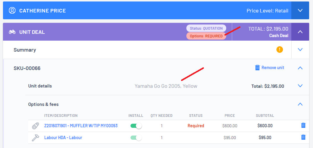Collapse the Unit Deal section
The width and height of the screenshot is (313, 148).
tap(300, 32)
